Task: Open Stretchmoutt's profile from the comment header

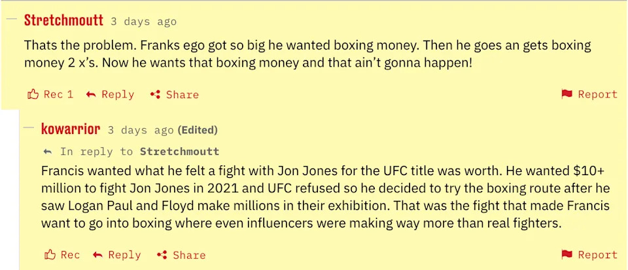Action: click(63, 20)
